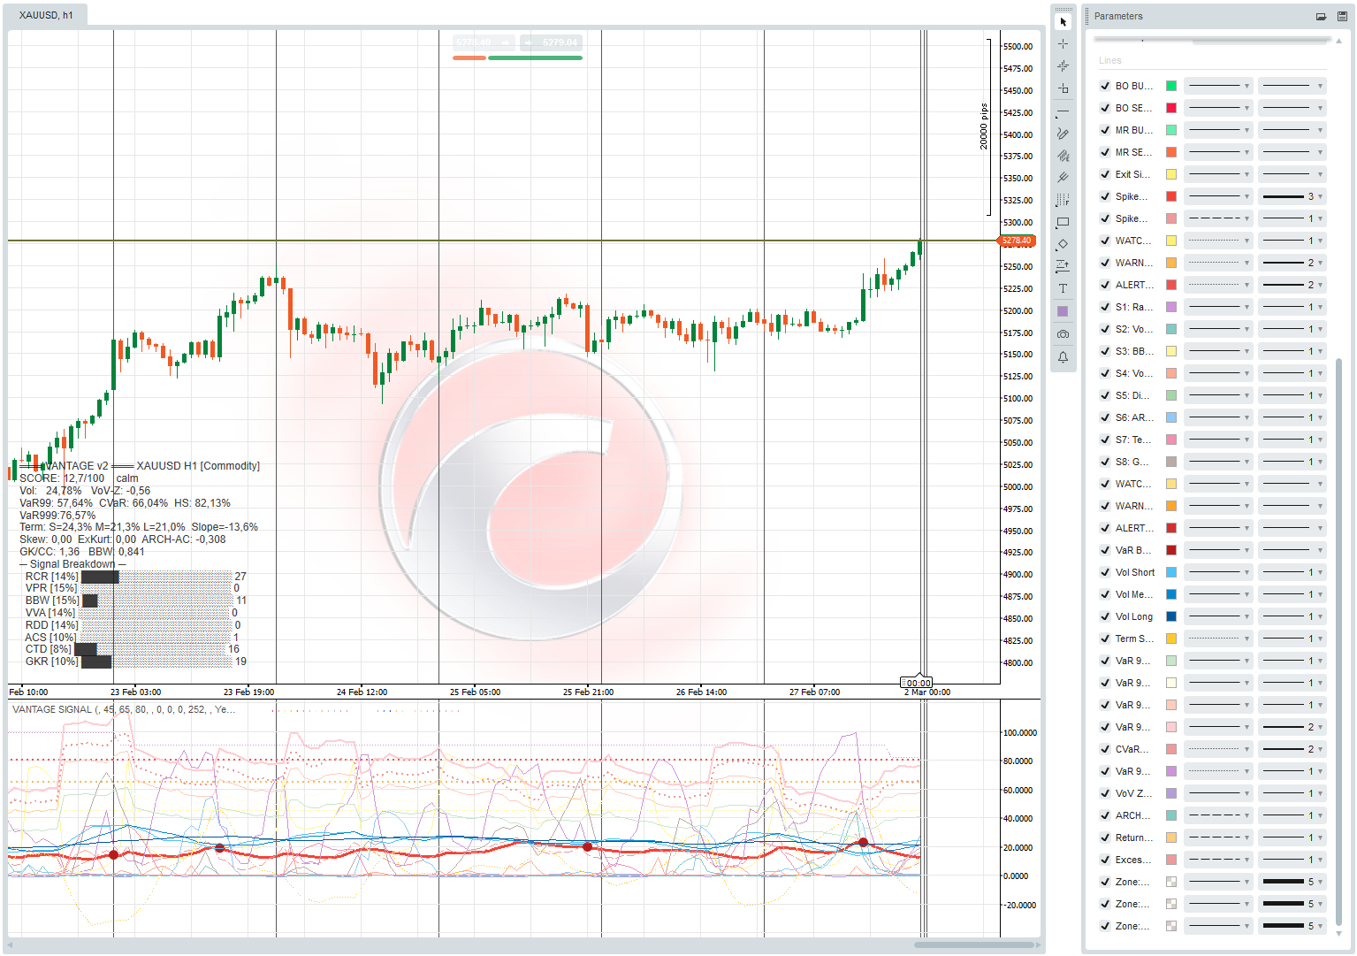Click the buy button showing 5279.04
This screenshot has height=956, width=1357.
point(552,42)
